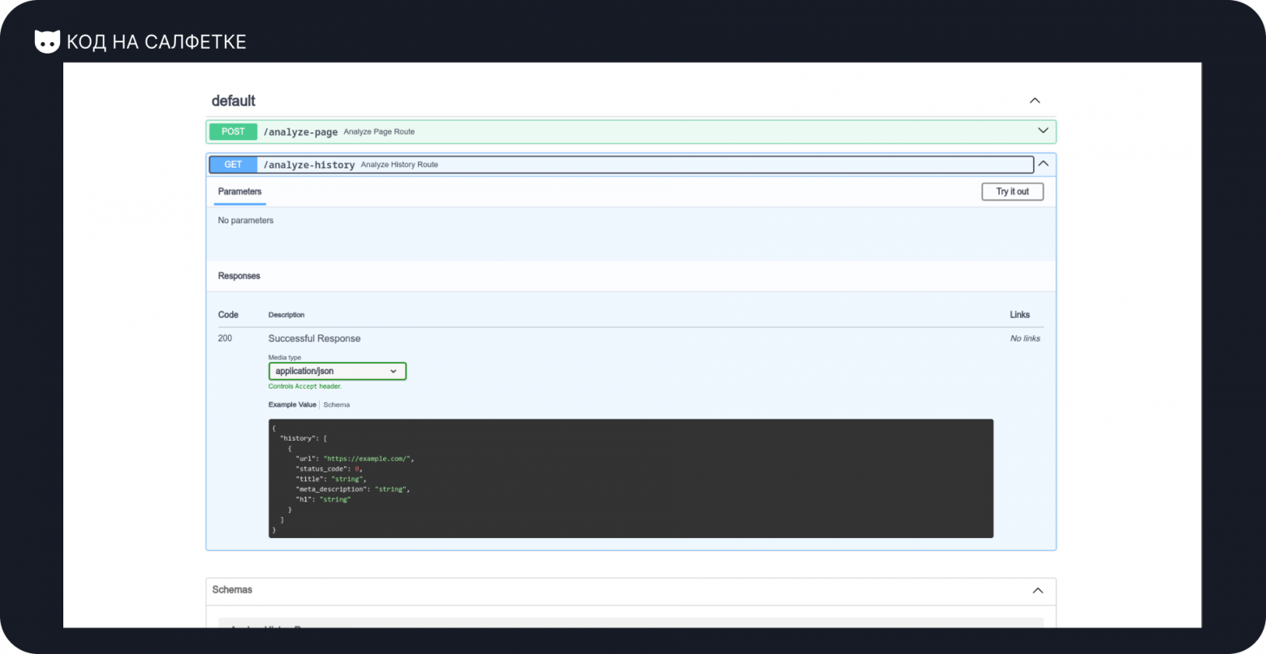The image size is (1266, 654).
Task: Click the Analyze History Route summary text
Action: tap(399, 165)
